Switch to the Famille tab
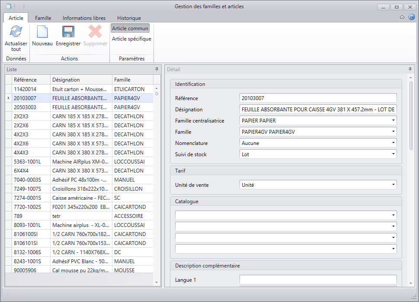The height and width of the screenshot is (302, 419). [43, 18]
